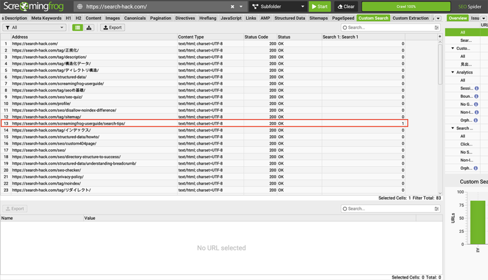Click the plus icon to add columns
The height and width of the screenshot is (280, 488).
pyautogui.click(x=440, y=36)
